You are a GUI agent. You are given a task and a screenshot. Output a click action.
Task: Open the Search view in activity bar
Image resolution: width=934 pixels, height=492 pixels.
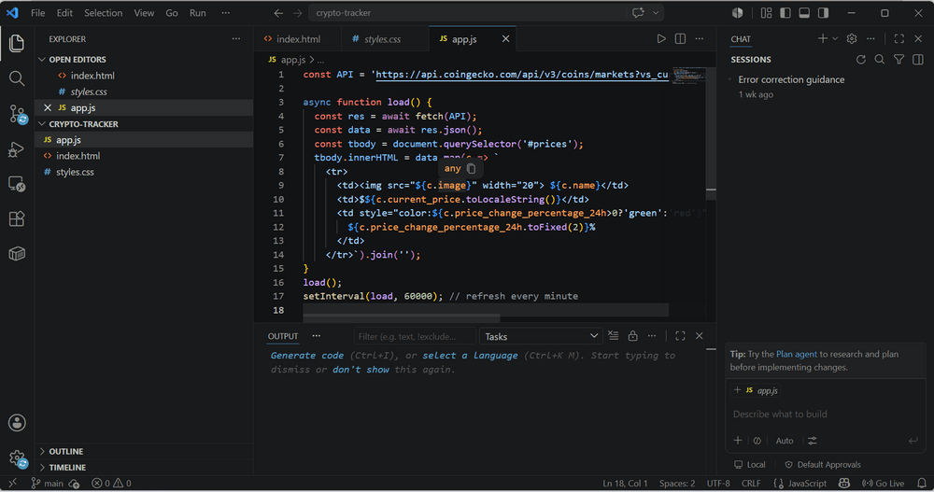[17, 78]
